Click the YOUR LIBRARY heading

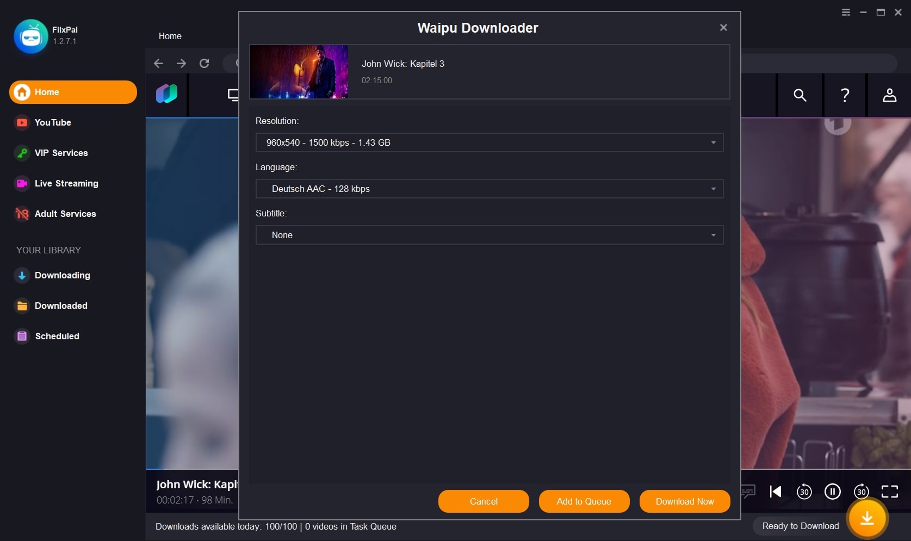(48, 250)
